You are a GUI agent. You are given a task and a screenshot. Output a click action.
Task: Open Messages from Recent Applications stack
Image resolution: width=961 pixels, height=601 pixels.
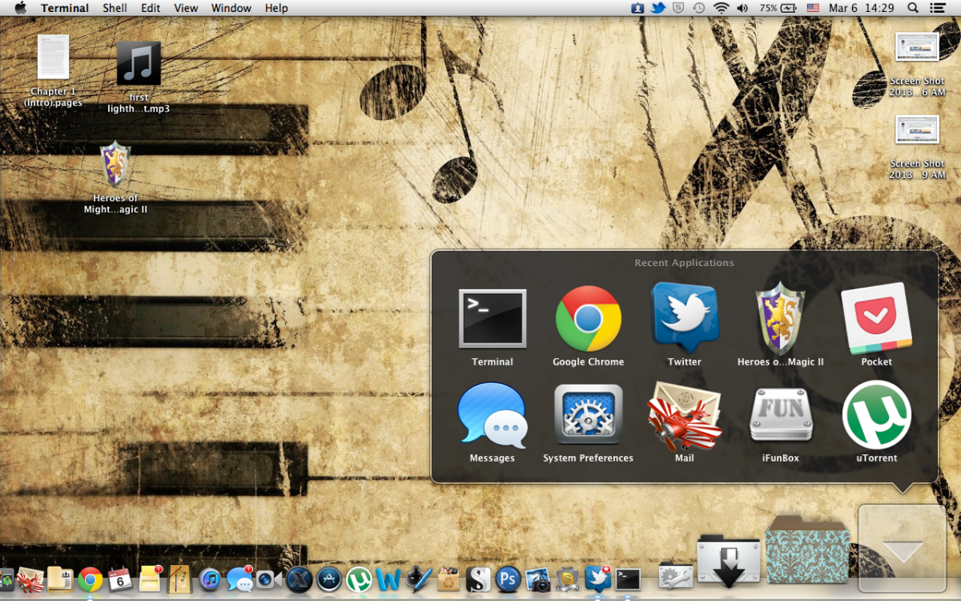[x=492, y=414]
